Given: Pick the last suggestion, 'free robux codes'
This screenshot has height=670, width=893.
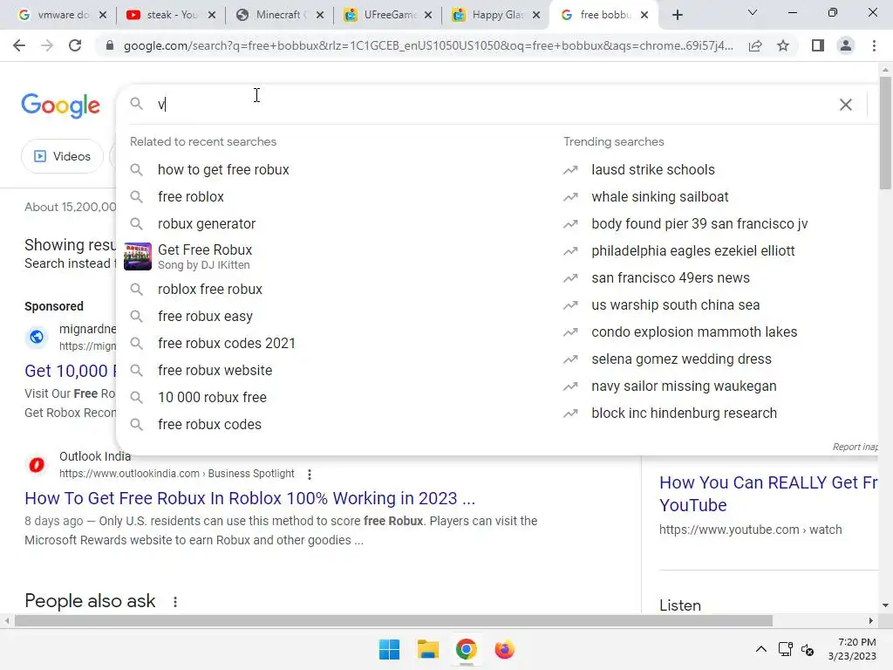Looking at the screenshot, I should tap(209, 425).
